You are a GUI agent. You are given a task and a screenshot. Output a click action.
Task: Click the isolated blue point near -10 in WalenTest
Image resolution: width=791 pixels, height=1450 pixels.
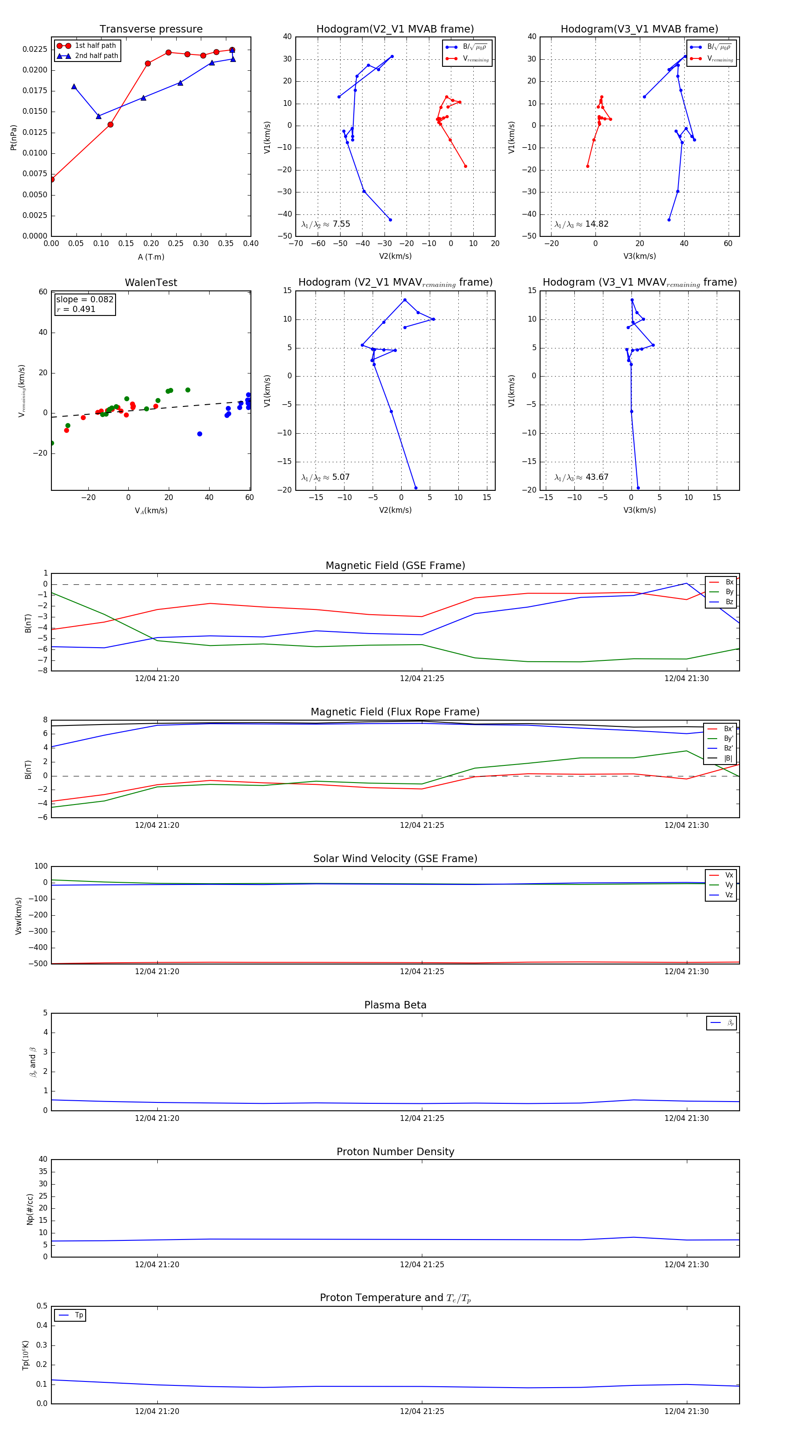pyautogui.click(x=200, y=434)
